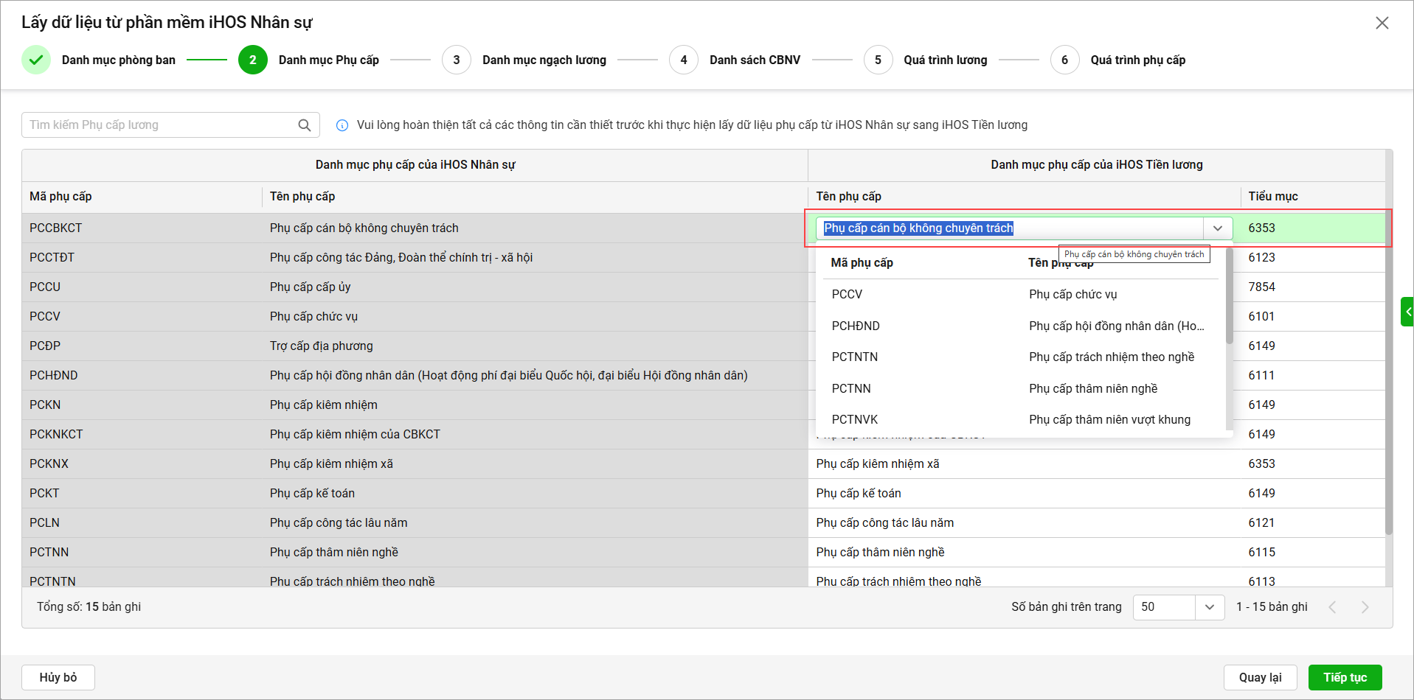Click the search magnifier icon
The width and height of the screenshot is (1414, 700).
point(304,125)
